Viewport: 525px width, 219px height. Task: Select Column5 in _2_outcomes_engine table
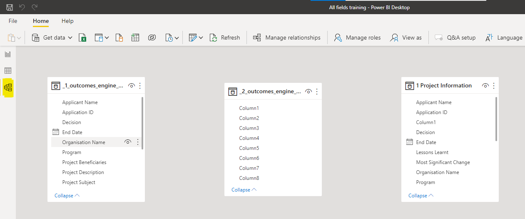[x=249, y=148]
